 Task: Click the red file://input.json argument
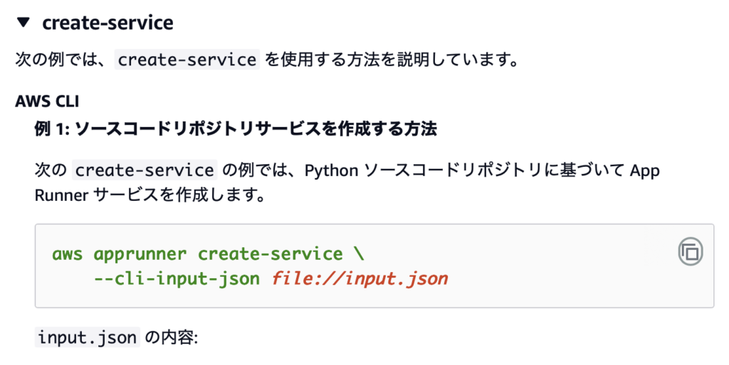pyautogui.click(x=360, y=278)
